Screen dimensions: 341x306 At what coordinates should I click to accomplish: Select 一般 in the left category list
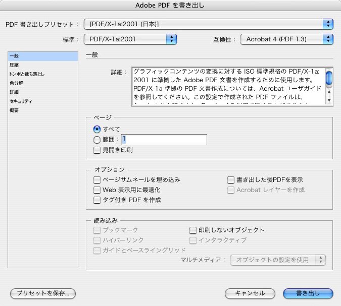coord(43,56)
